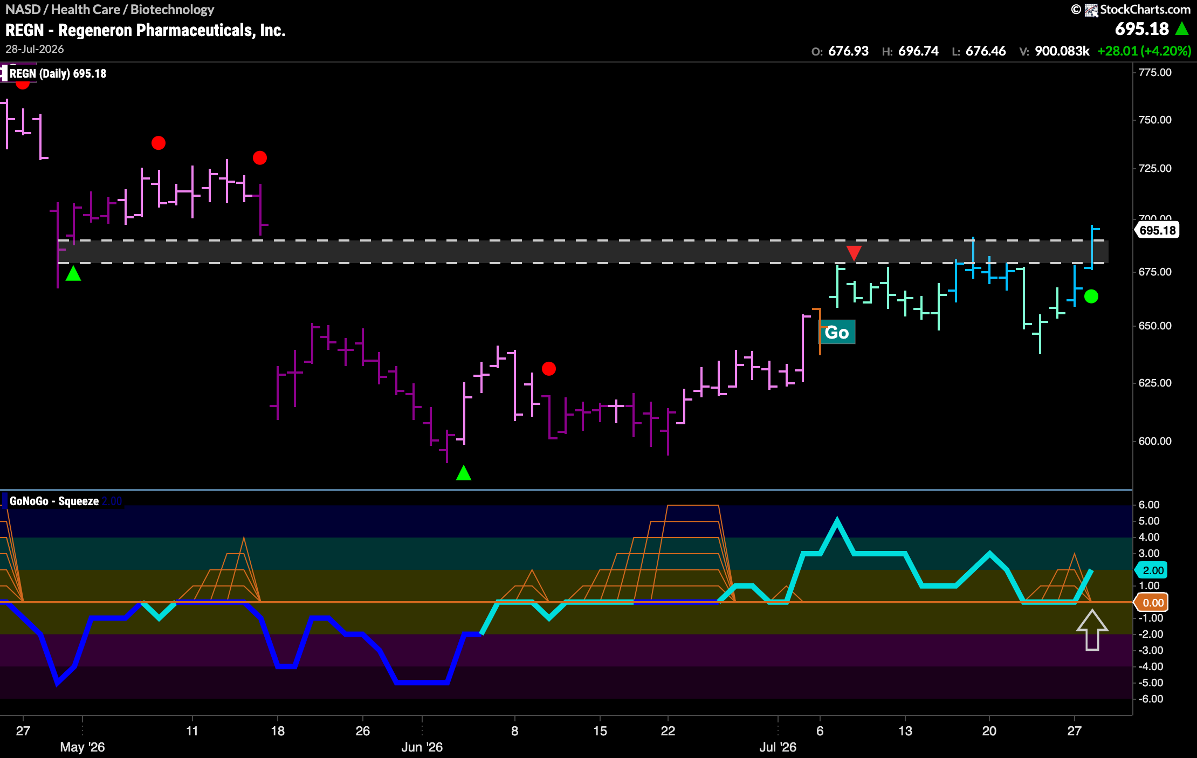This screenshot has height=758, width=1197.
Task: Click the open value 676.93
Action: 848,51
